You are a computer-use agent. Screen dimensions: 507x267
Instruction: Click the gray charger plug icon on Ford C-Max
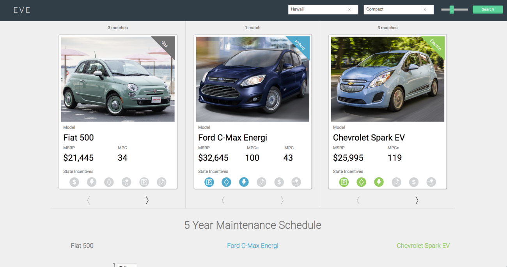(296, 182)
